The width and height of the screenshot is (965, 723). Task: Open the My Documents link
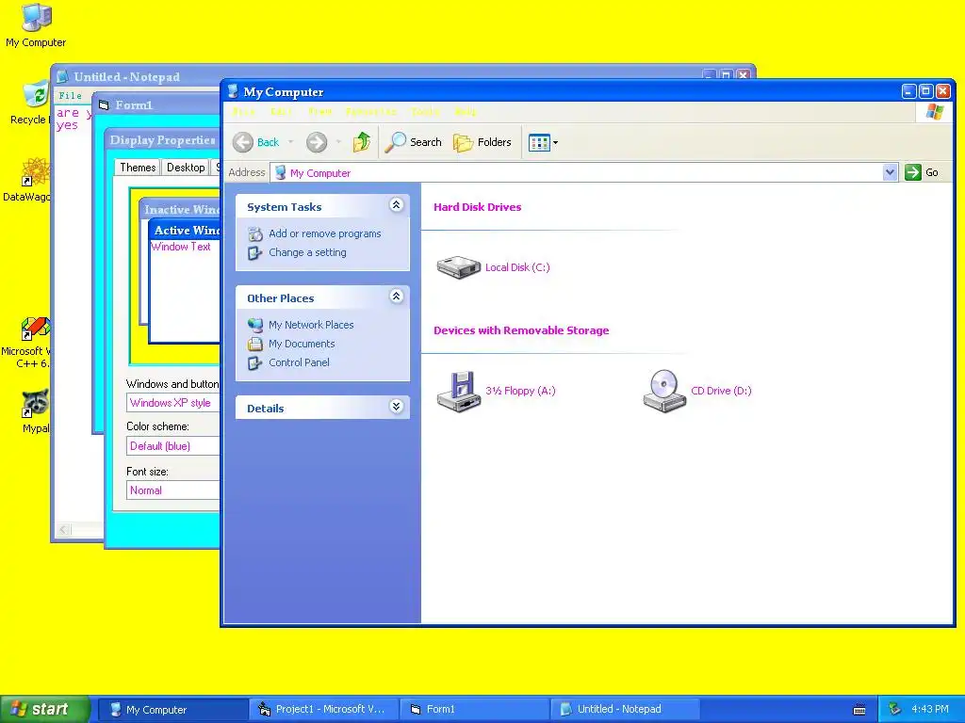pyautogui.click(x=302, y=344)
